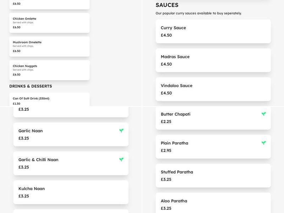Click the Sauces section heading

167,5
